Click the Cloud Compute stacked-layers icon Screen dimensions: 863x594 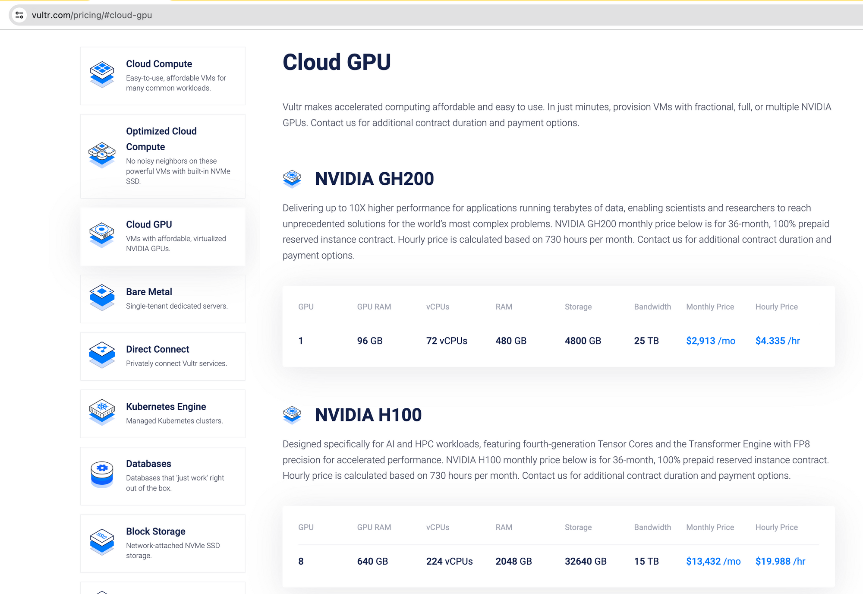102,74
